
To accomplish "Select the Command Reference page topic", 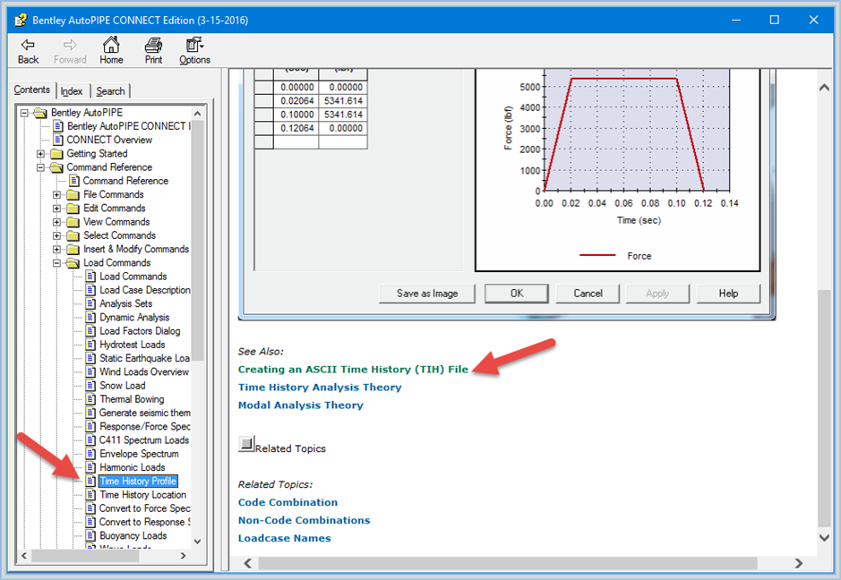I will [x=125, y=181].
